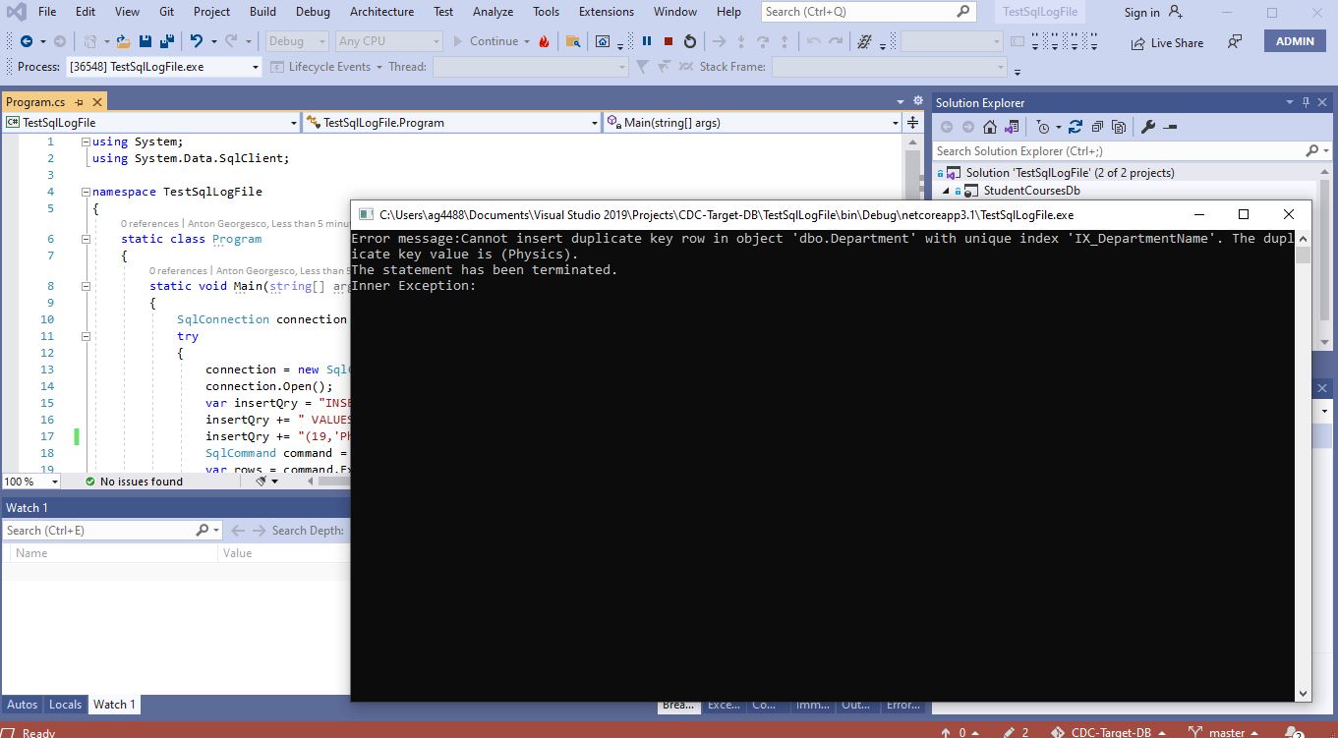Open the TestSqlLogFile.Program class dropdown
1338x738 pixels.
(x=451, y=123)
